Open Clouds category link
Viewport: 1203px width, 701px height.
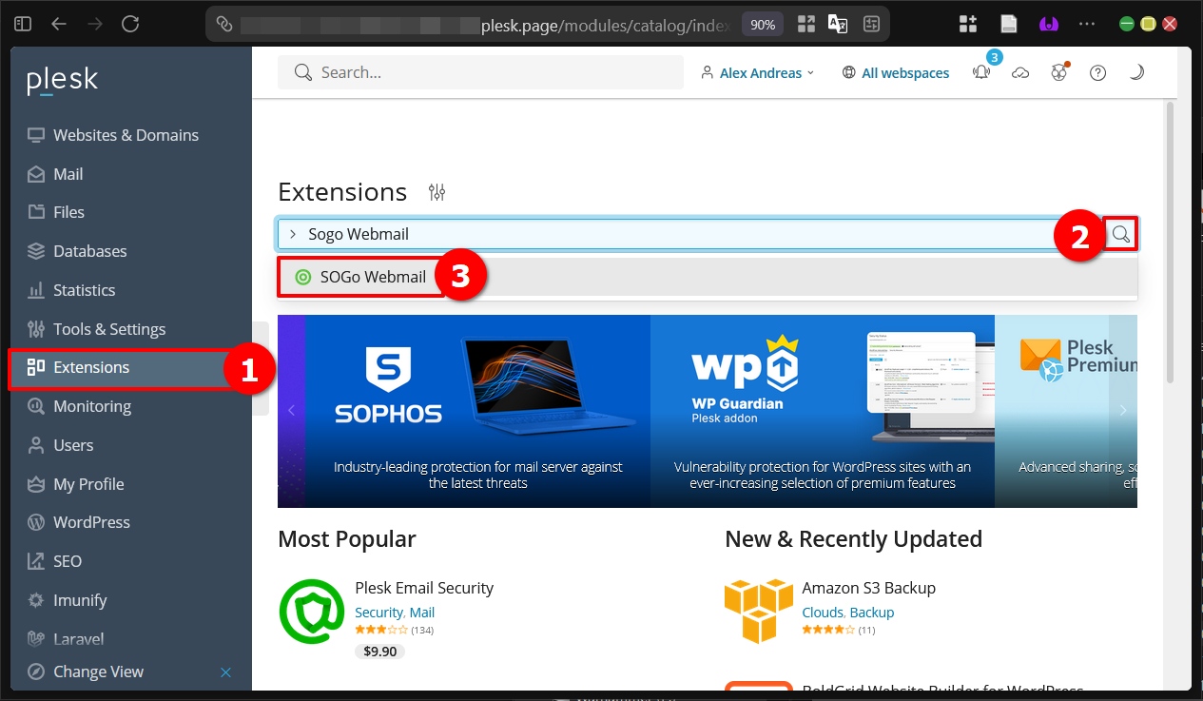pos(823,613)
